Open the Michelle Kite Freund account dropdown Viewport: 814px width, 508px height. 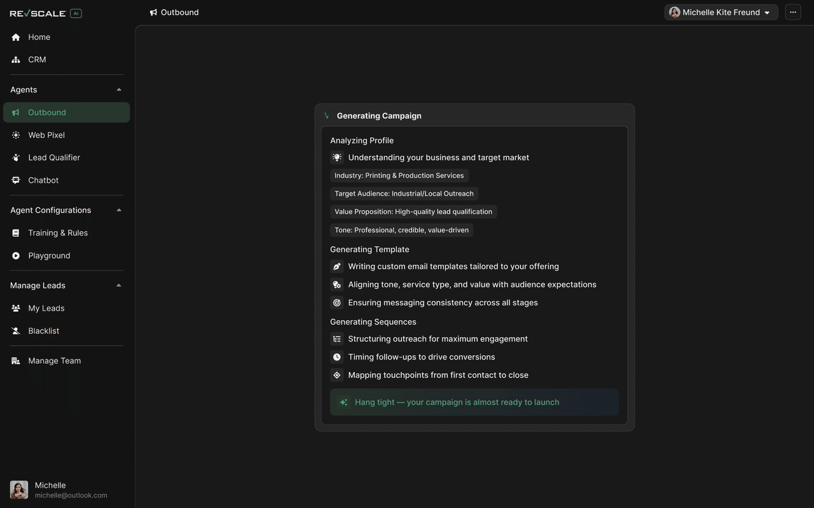click(x=721, y=12)
